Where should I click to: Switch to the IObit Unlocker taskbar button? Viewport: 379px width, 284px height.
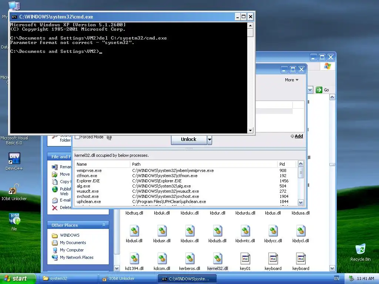point(128,278)
